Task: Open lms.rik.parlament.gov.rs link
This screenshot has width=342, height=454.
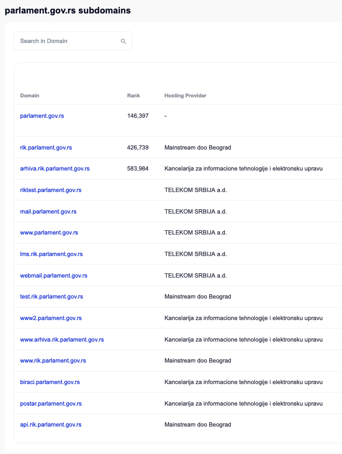Action: pos(51,254)
